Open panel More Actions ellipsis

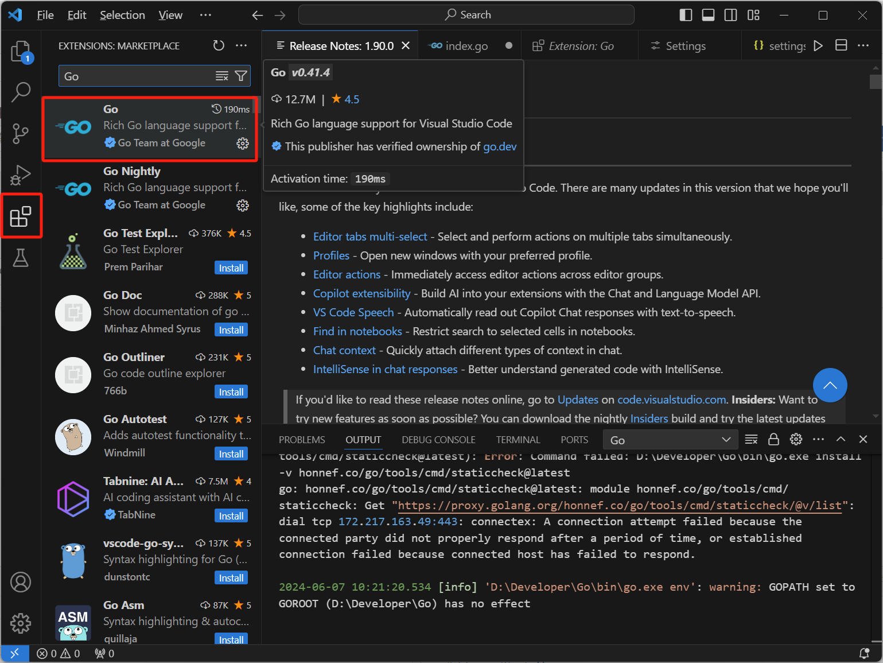click(x=818, y=440)
